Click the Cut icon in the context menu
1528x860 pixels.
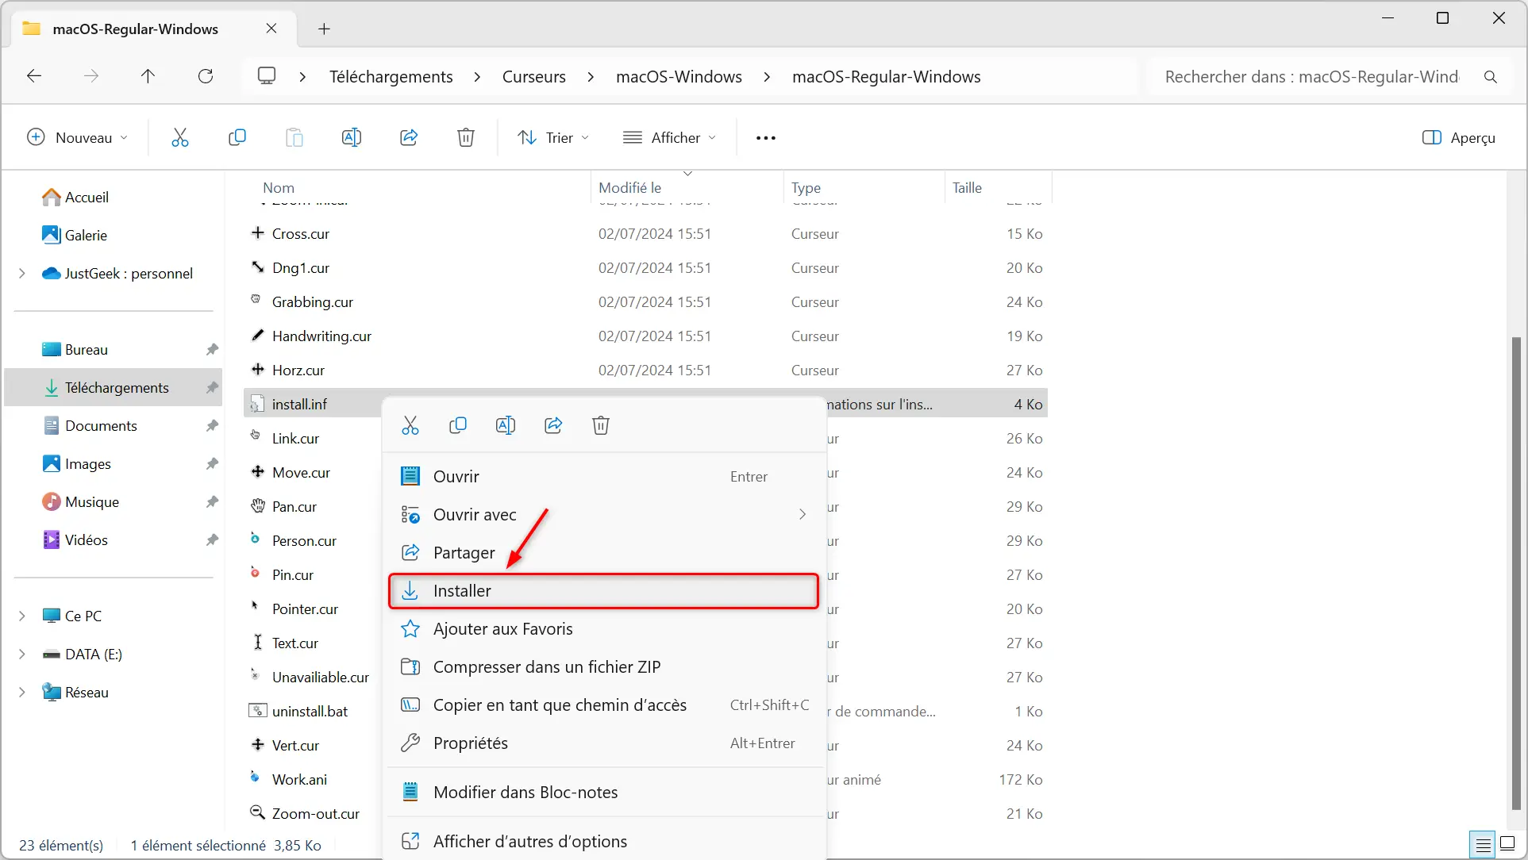410,425
